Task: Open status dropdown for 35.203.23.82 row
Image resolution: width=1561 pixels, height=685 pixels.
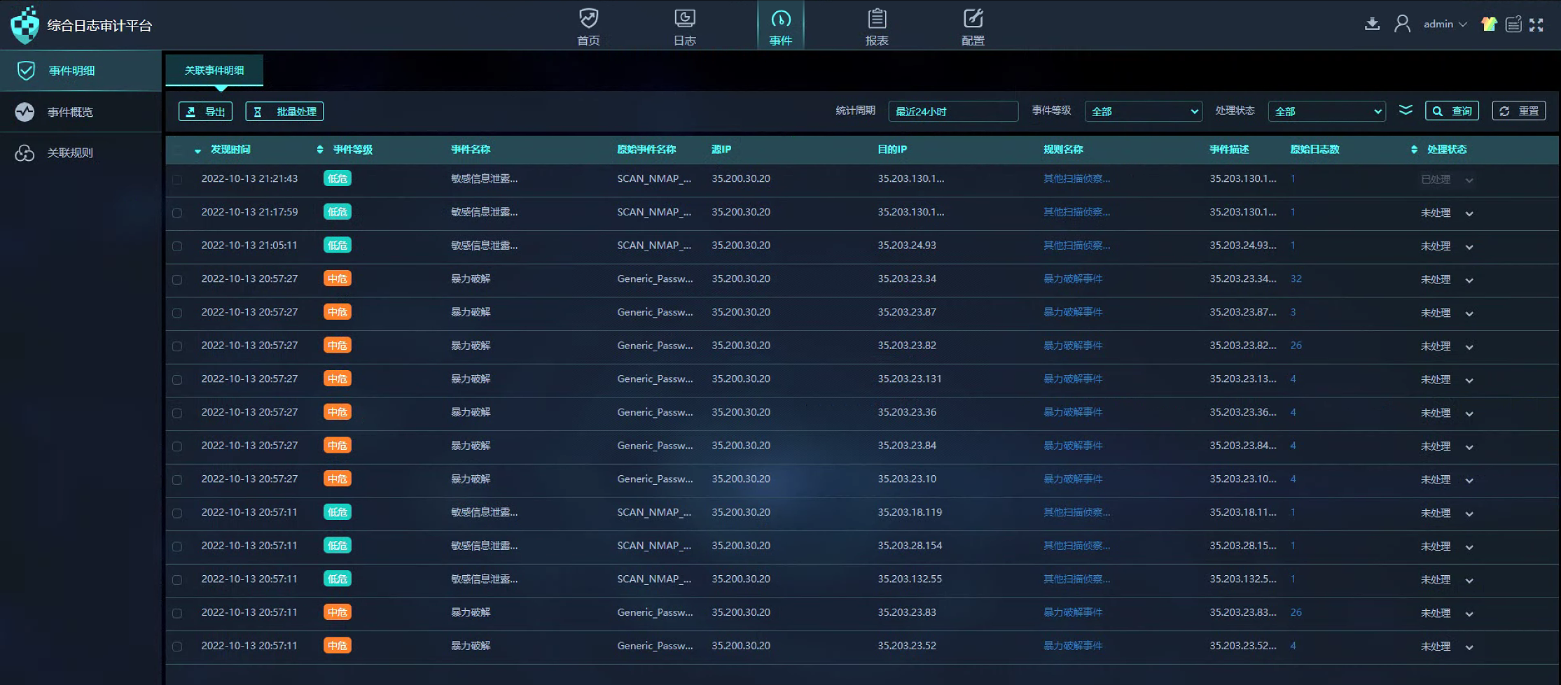Action: click(x=1448, y=346)
